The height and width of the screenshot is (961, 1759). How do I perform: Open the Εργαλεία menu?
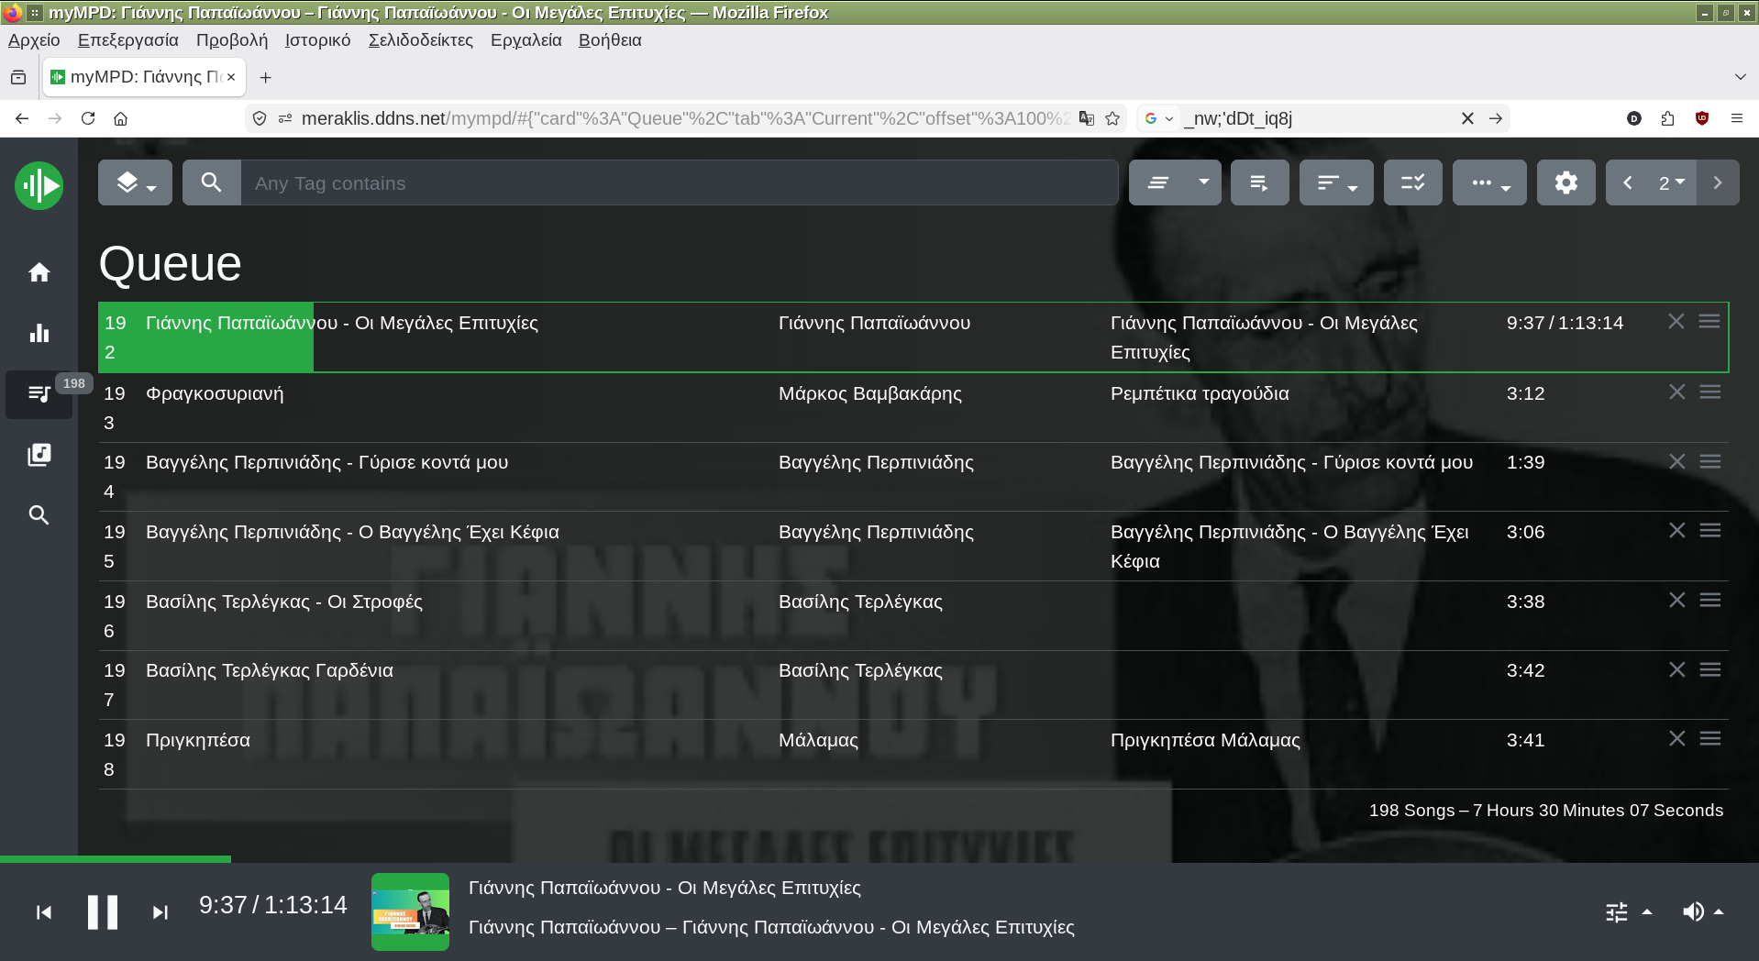[x=525, y=40]
